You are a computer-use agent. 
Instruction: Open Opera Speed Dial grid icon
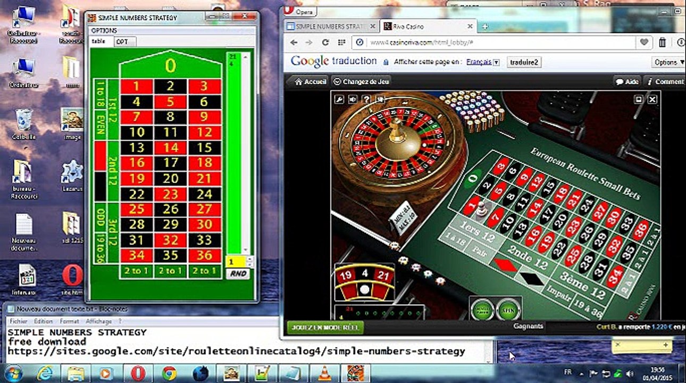coord(342,43)
